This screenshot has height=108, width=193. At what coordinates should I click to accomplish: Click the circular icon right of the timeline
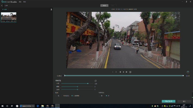188,72
